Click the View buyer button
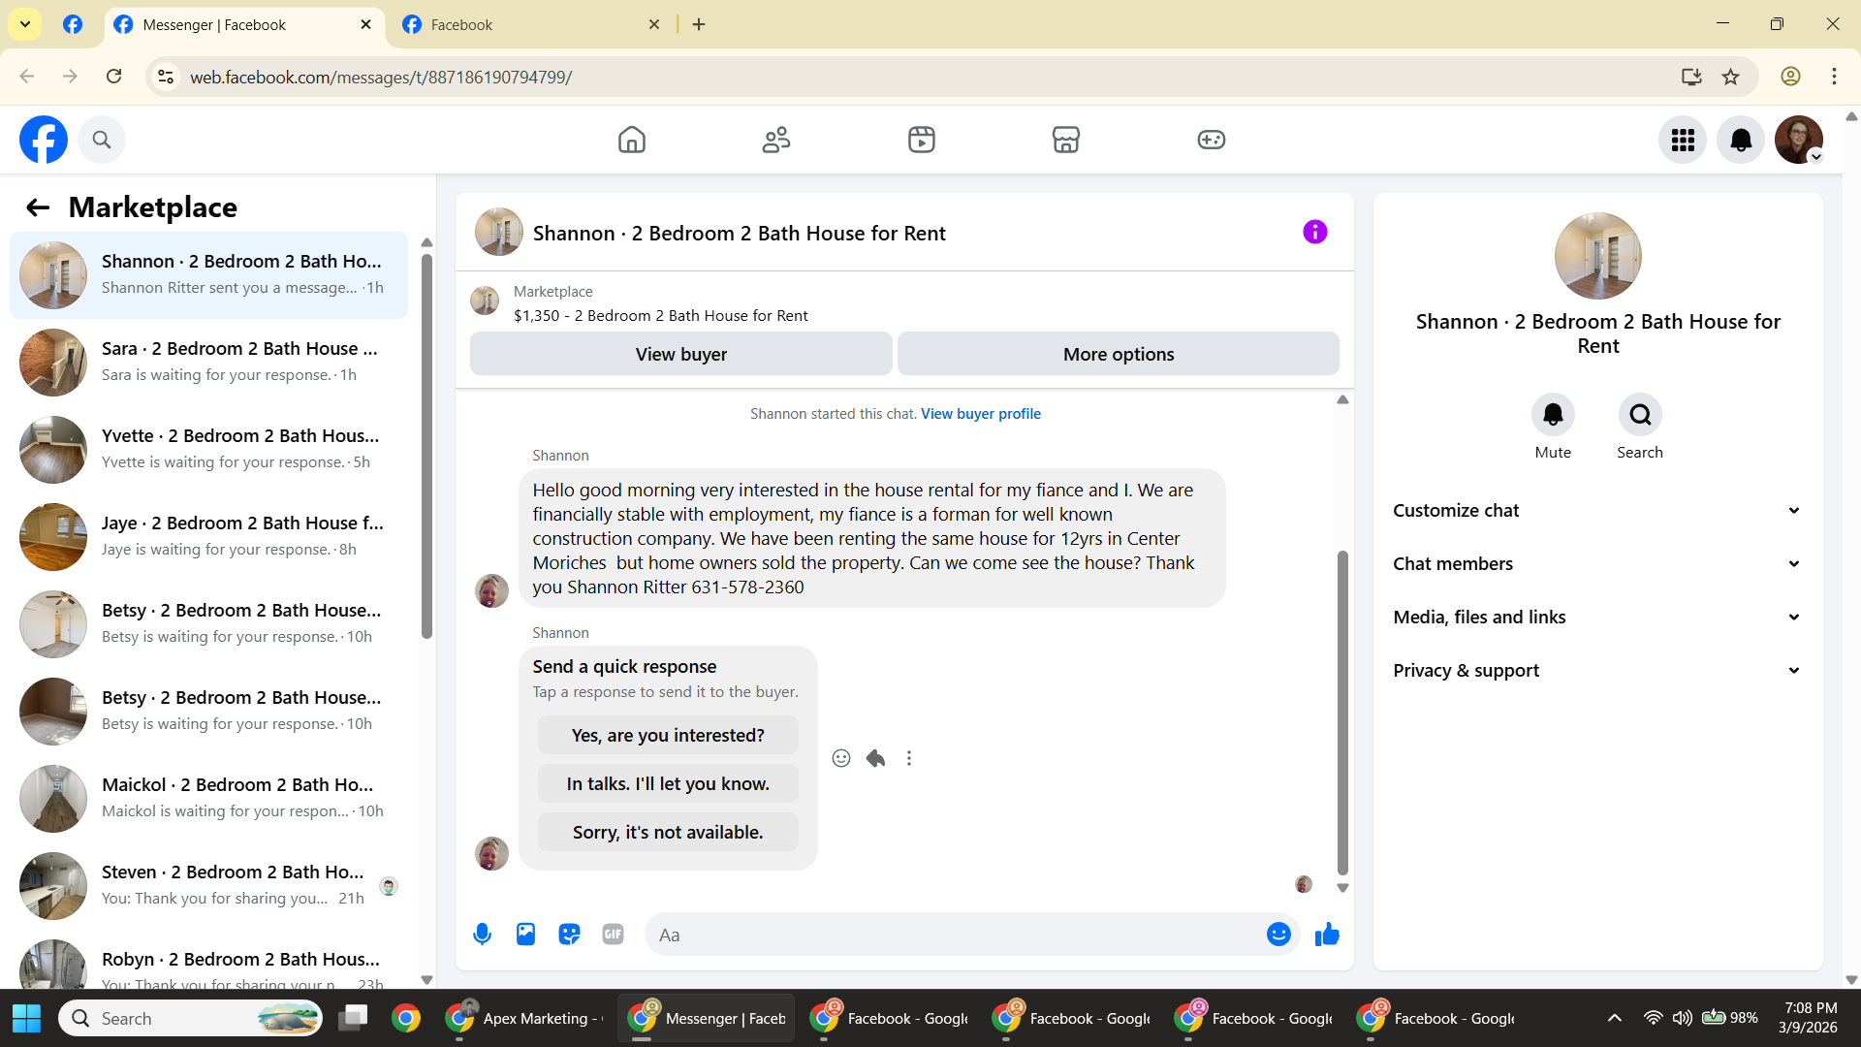The image size is (1861, 1047). (680, 355)
